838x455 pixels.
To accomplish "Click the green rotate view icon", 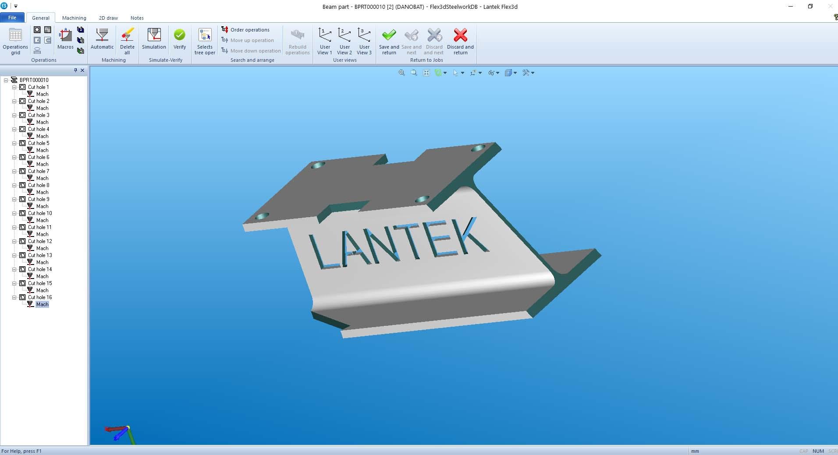I will (x=438, y=73).
